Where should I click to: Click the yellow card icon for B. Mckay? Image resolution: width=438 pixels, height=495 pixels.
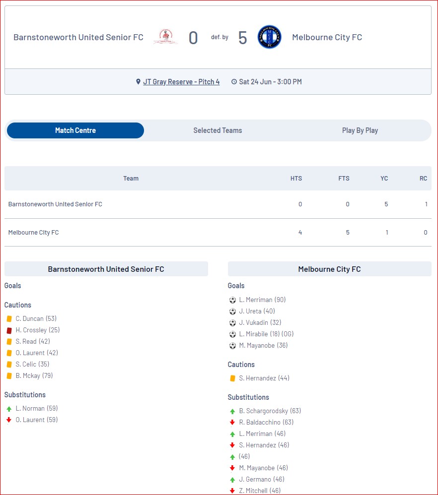click(x=9, y=375)
